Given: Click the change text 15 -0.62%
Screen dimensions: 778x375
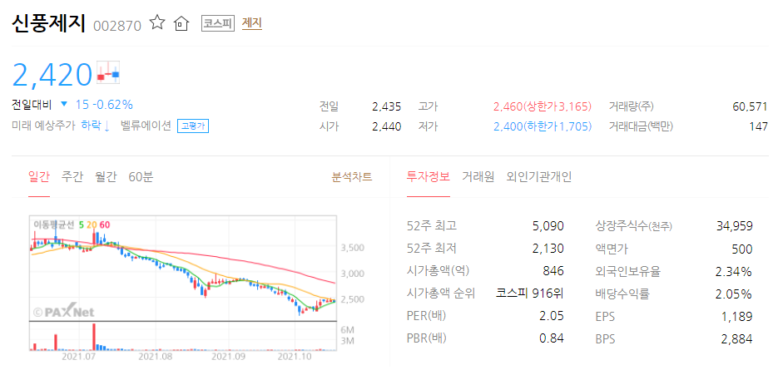Looking at the screenshot, I should tap(104, 105).
